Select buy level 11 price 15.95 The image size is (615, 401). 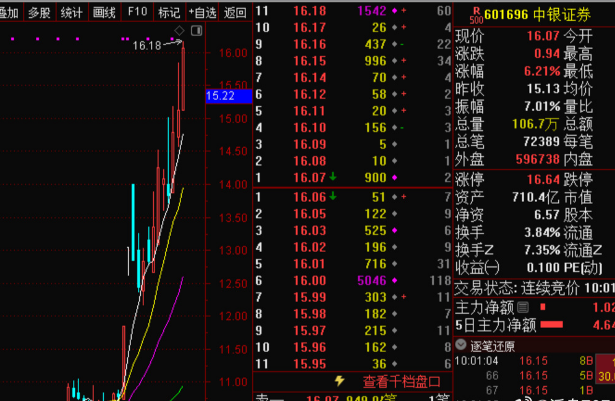coord(310,364)
